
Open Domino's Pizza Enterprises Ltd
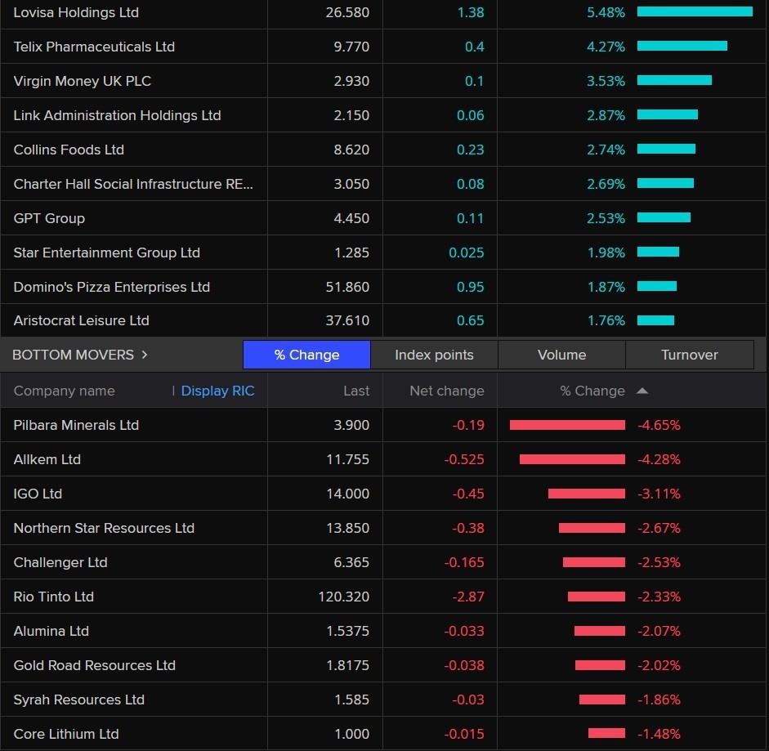[112, 287]
